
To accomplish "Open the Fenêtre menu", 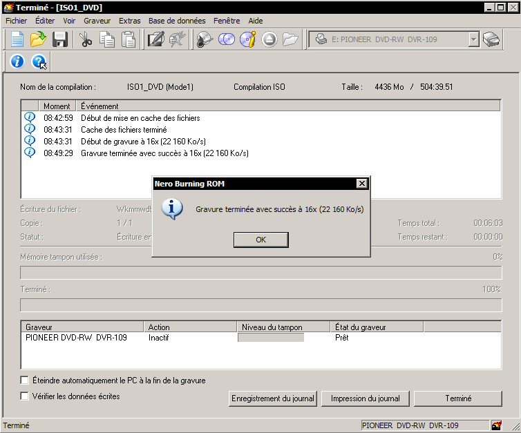I will 227,21.
